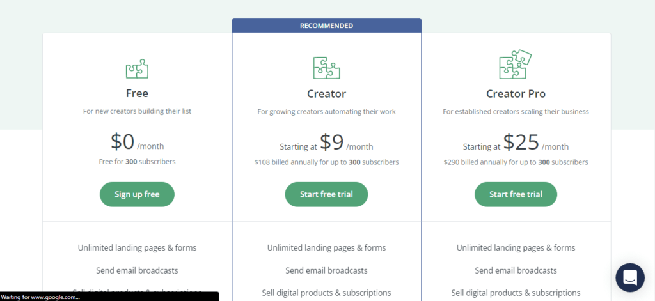Click the Free plan puzzle icon
Image resolution: width=655 pixels, height=301 pixels.
[x=137, y=68]
